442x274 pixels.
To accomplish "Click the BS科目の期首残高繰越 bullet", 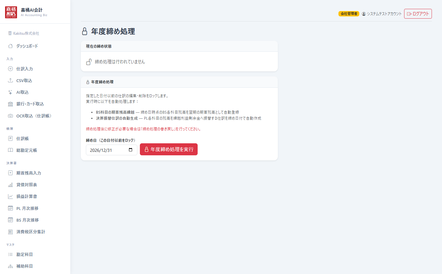I will [x=167, y=112].
